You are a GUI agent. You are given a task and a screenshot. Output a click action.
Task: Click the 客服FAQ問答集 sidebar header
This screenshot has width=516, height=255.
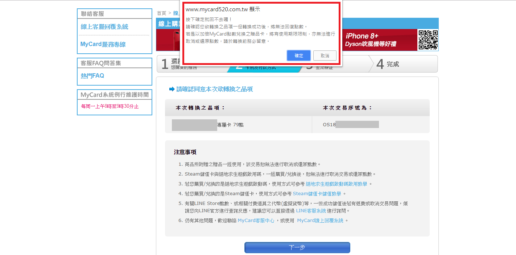[x=101, y=63]
